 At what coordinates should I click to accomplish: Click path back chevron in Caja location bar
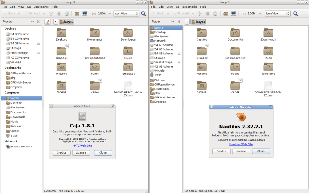[56, 22]
